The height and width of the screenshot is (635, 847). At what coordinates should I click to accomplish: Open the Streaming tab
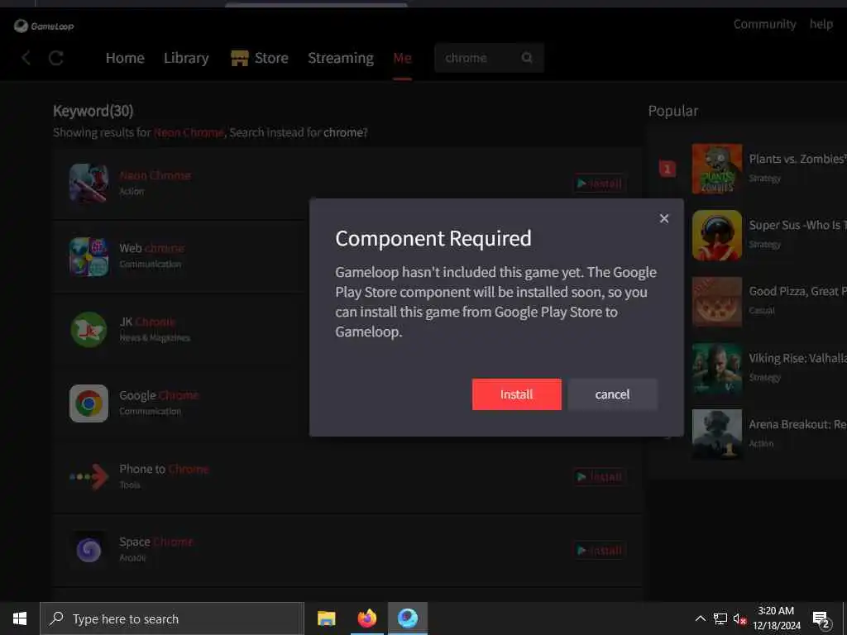click(340, 58)
